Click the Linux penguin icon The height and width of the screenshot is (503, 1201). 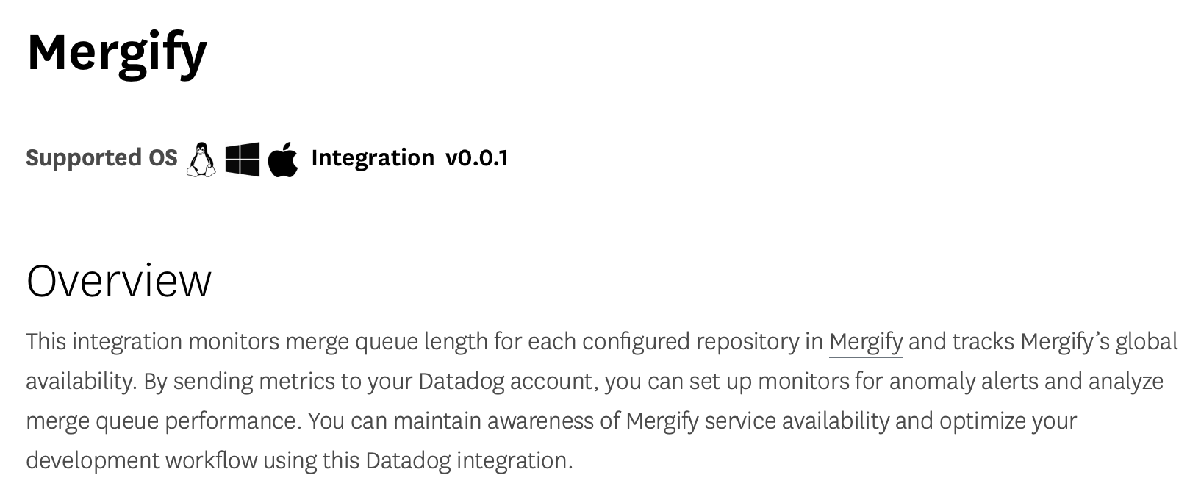201,160
